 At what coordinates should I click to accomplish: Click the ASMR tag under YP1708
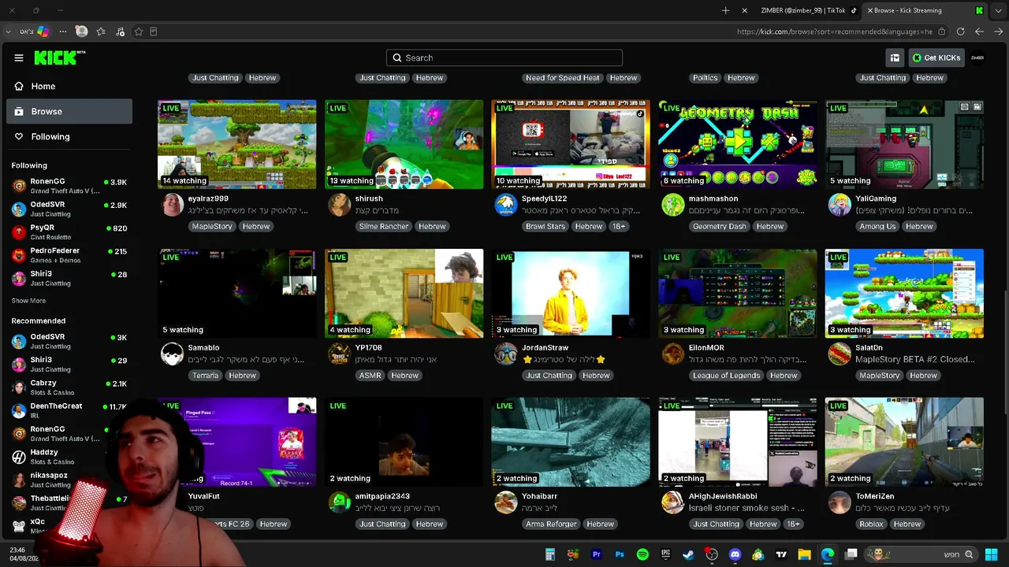pos(370,376)
